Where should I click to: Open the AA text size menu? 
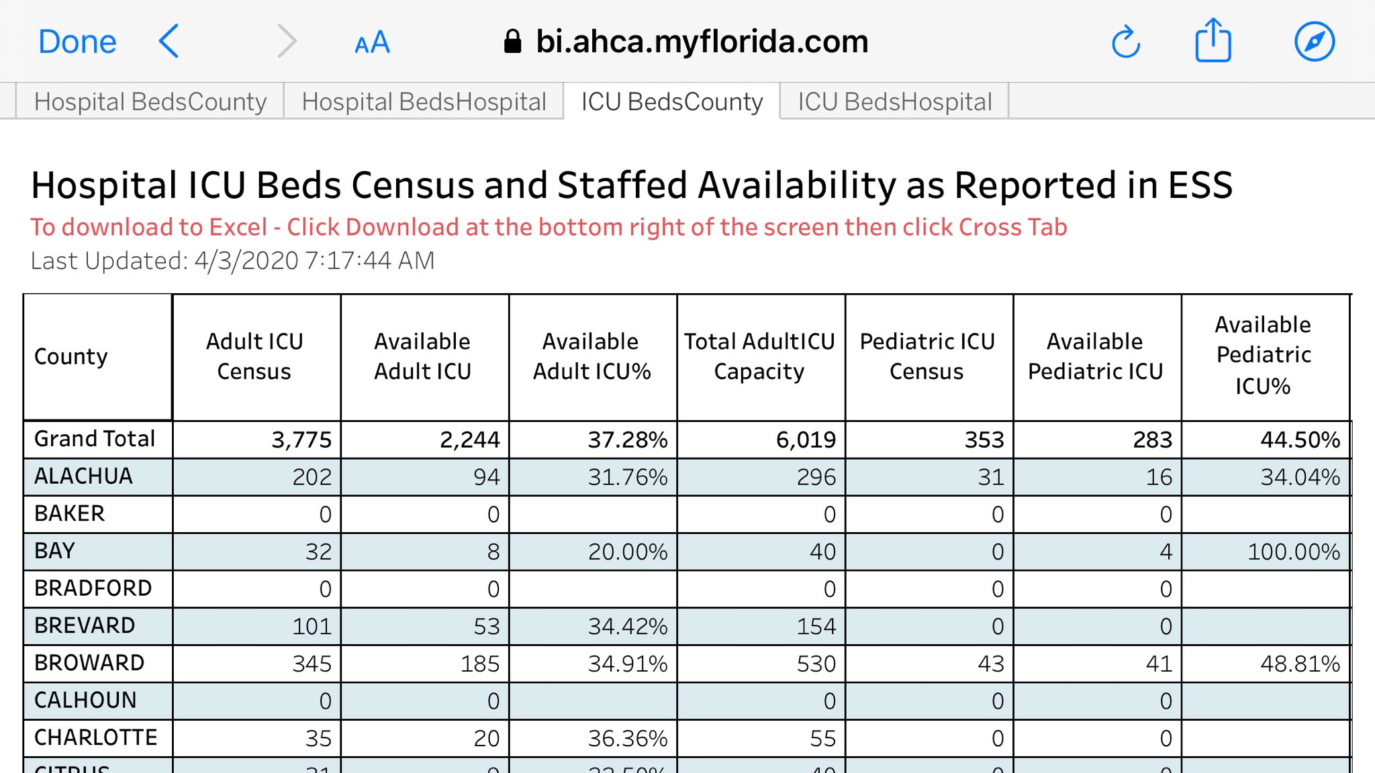372,43
